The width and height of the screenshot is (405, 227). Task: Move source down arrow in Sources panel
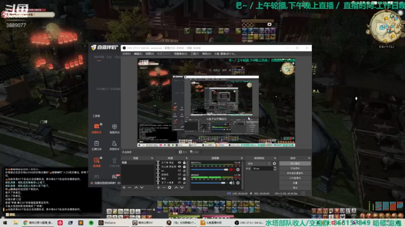(x=182, y=187)
